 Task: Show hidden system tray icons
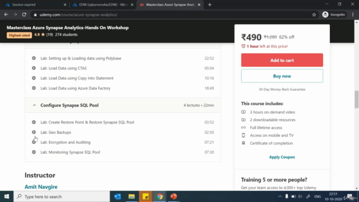(280, 196)
